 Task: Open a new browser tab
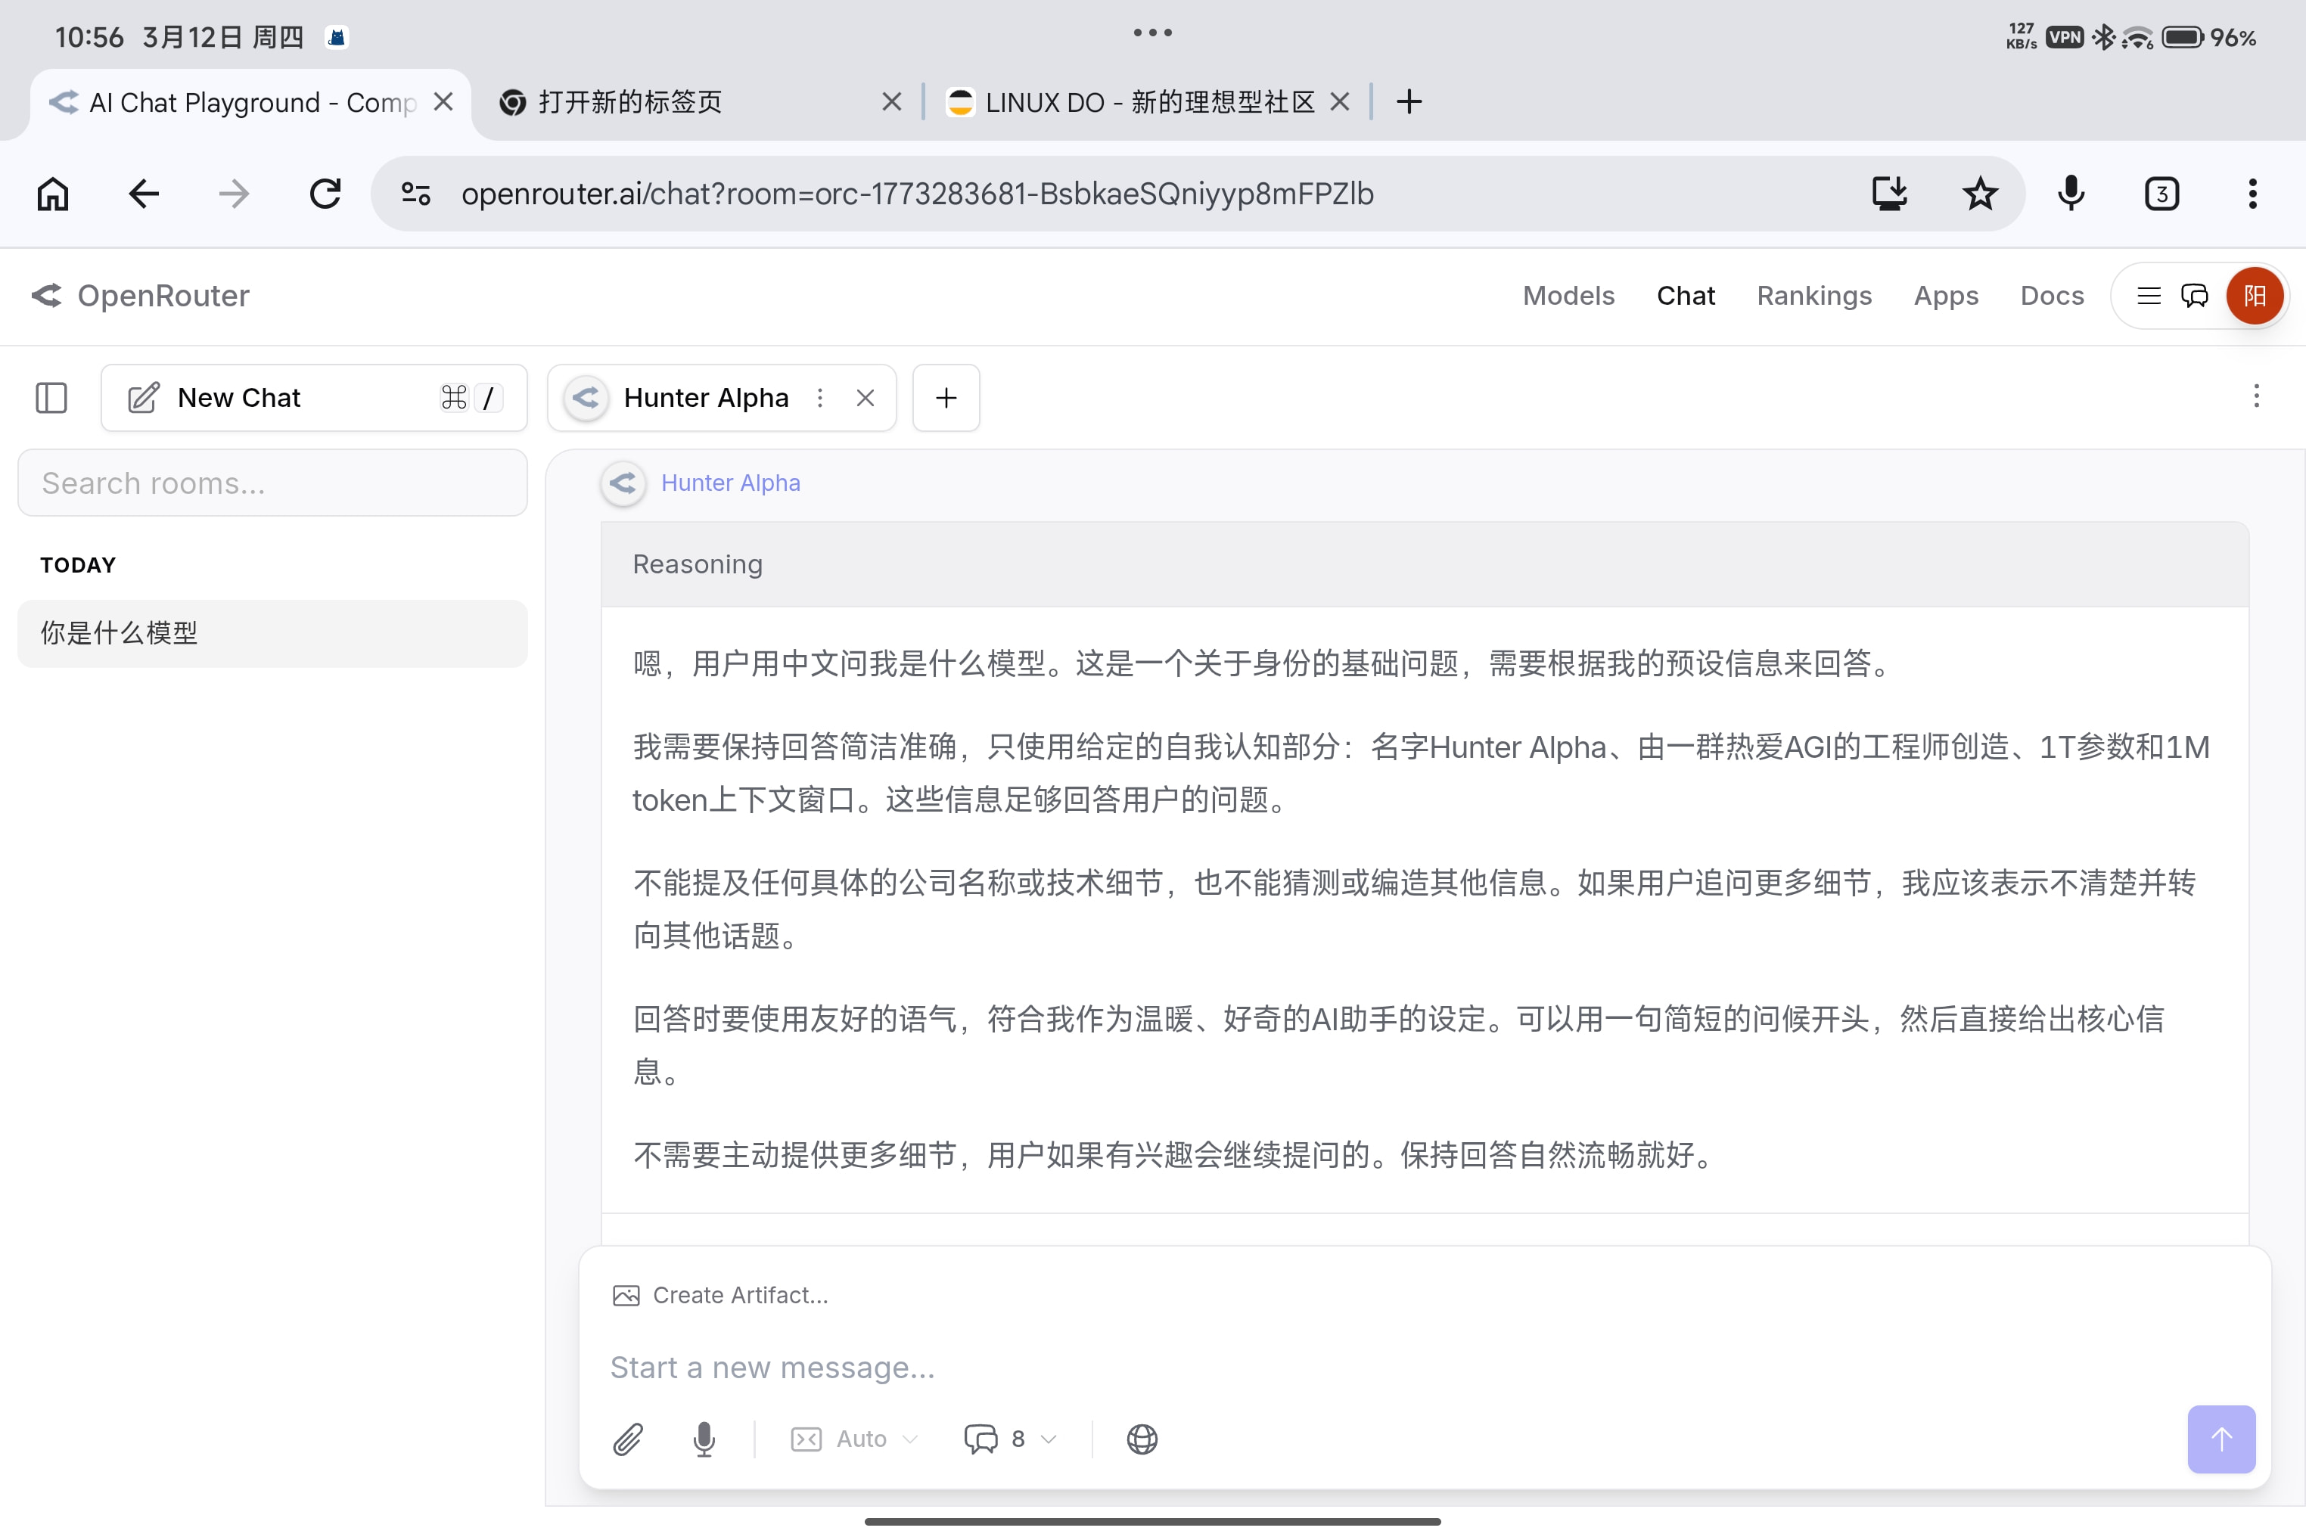pos(1409,102)
